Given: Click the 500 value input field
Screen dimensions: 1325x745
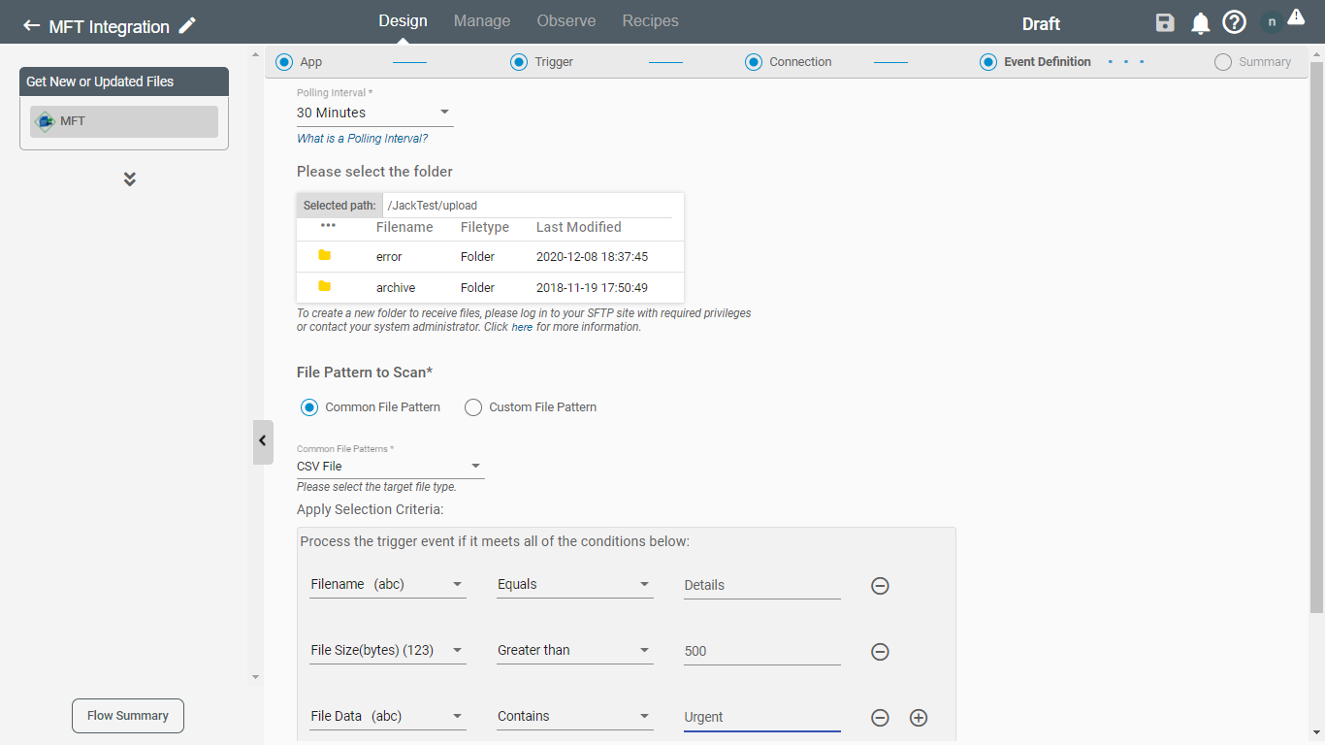Looking at the screenshot, I should 762,652.
